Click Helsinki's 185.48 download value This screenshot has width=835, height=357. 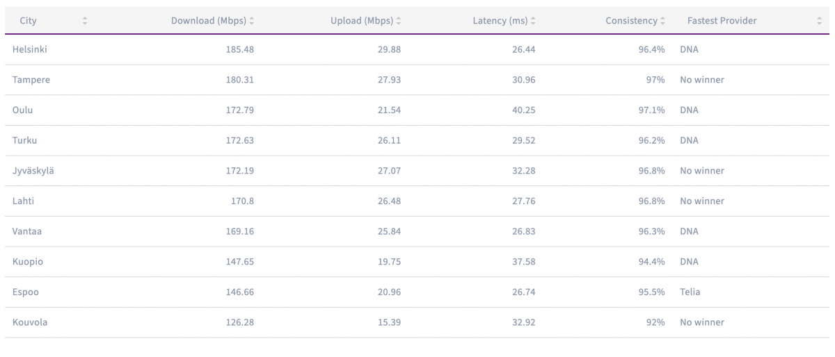click(239, 50)
